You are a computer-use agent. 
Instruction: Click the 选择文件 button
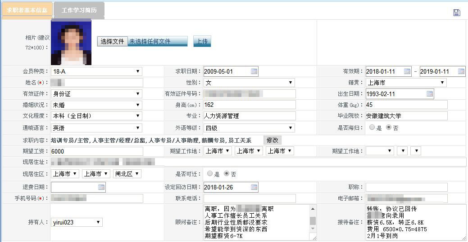pyautogui.click(x=112, y=41)
